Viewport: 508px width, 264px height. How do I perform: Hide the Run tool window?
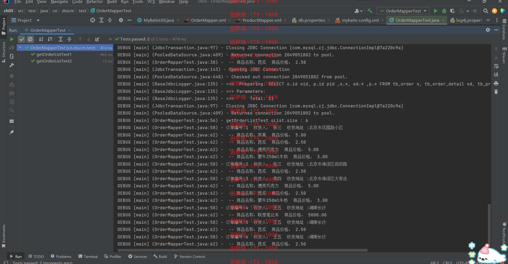tap(496, 30)
